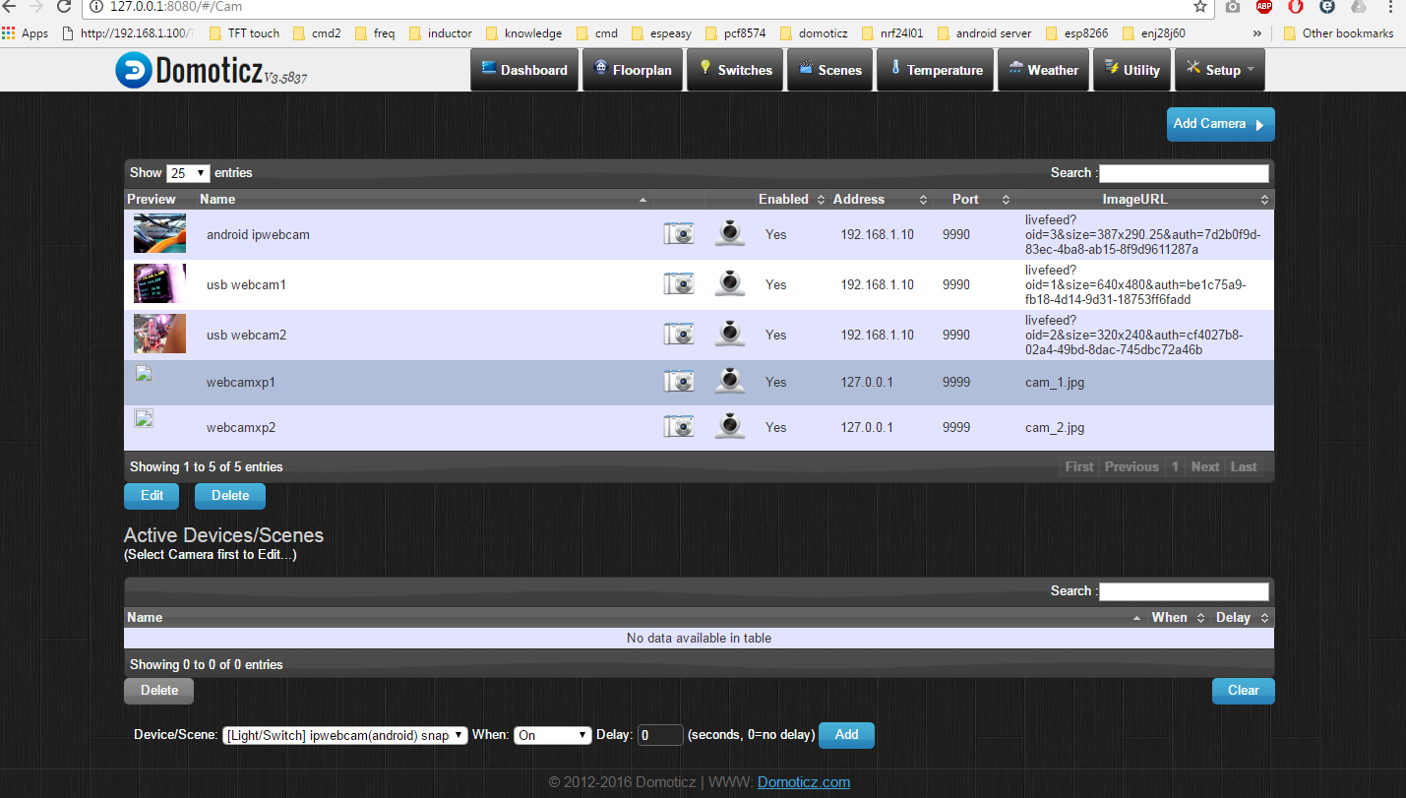Click the usb webcam1 preview thumbnail
This screenshot has width=1406, height=798.
pyautogui.click(x=159, y=284)
